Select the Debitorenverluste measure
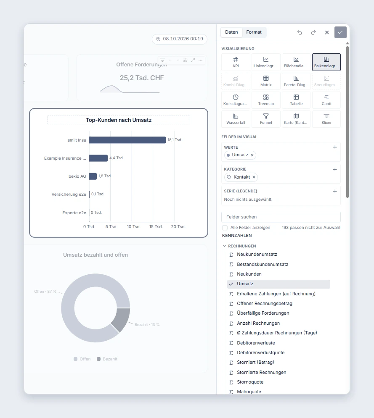374x418 pixels. pyautogui.click(x=279, y=343)
